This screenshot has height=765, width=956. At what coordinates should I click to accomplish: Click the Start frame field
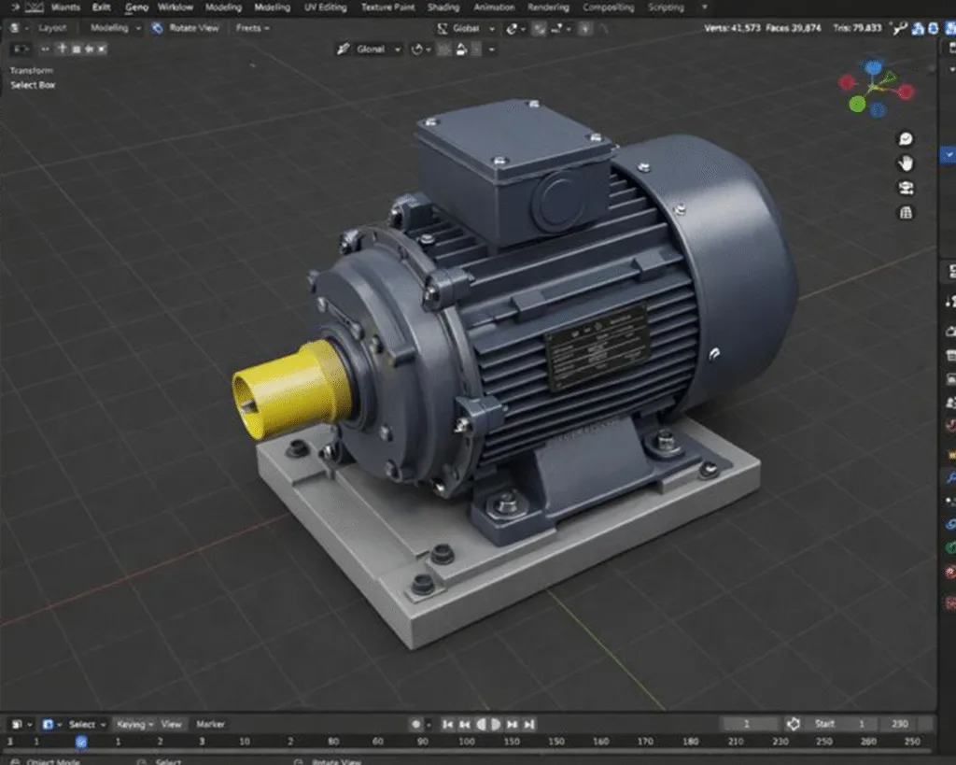click(x=841, y=724)
